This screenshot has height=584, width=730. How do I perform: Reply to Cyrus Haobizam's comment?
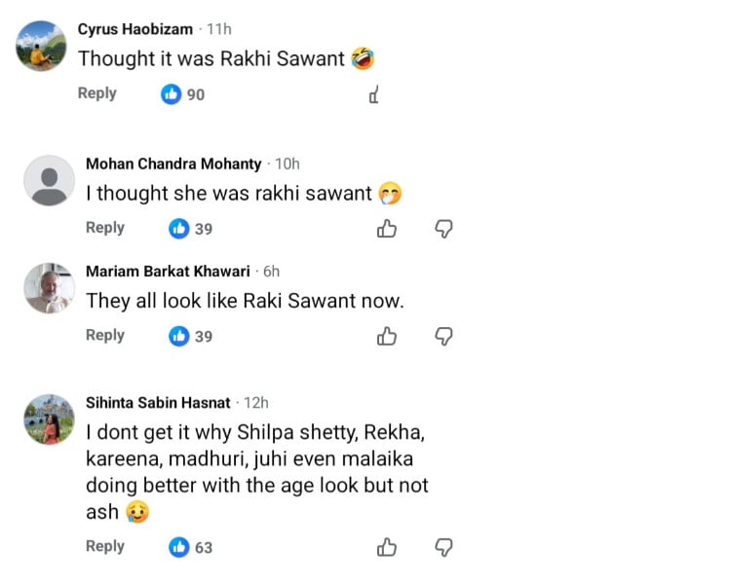tap(97, 93)
